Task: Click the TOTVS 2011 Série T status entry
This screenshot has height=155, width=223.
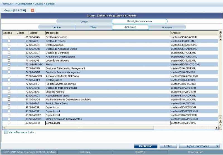Action: 29,152
